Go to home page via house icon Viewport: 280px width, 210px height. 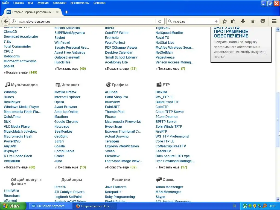coord(253,21)
